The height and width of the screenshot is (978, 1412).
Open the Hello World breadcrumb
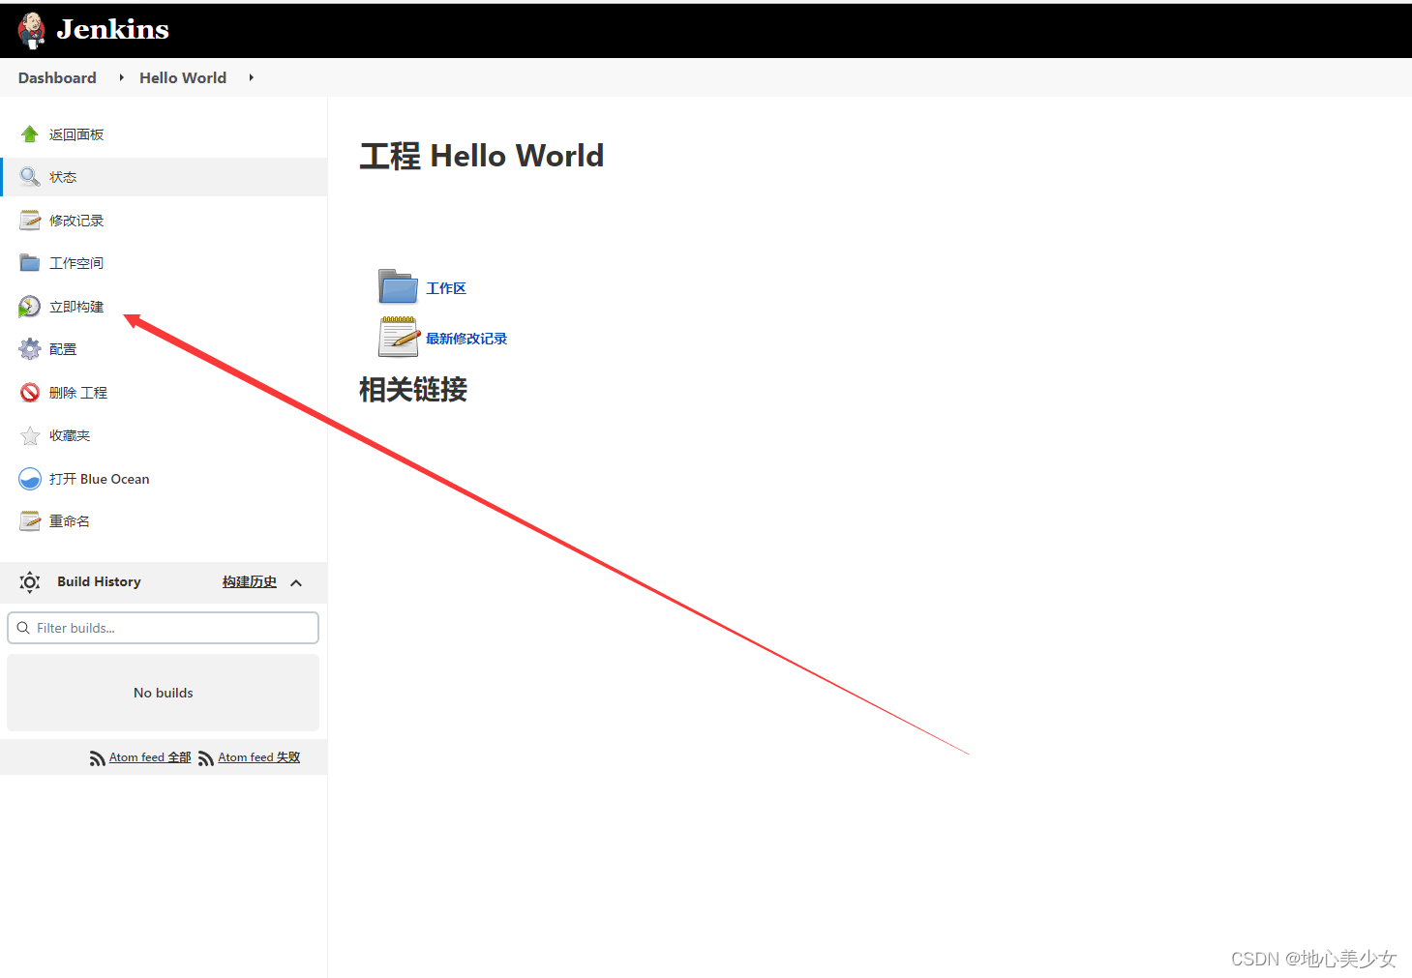(183, 77)
